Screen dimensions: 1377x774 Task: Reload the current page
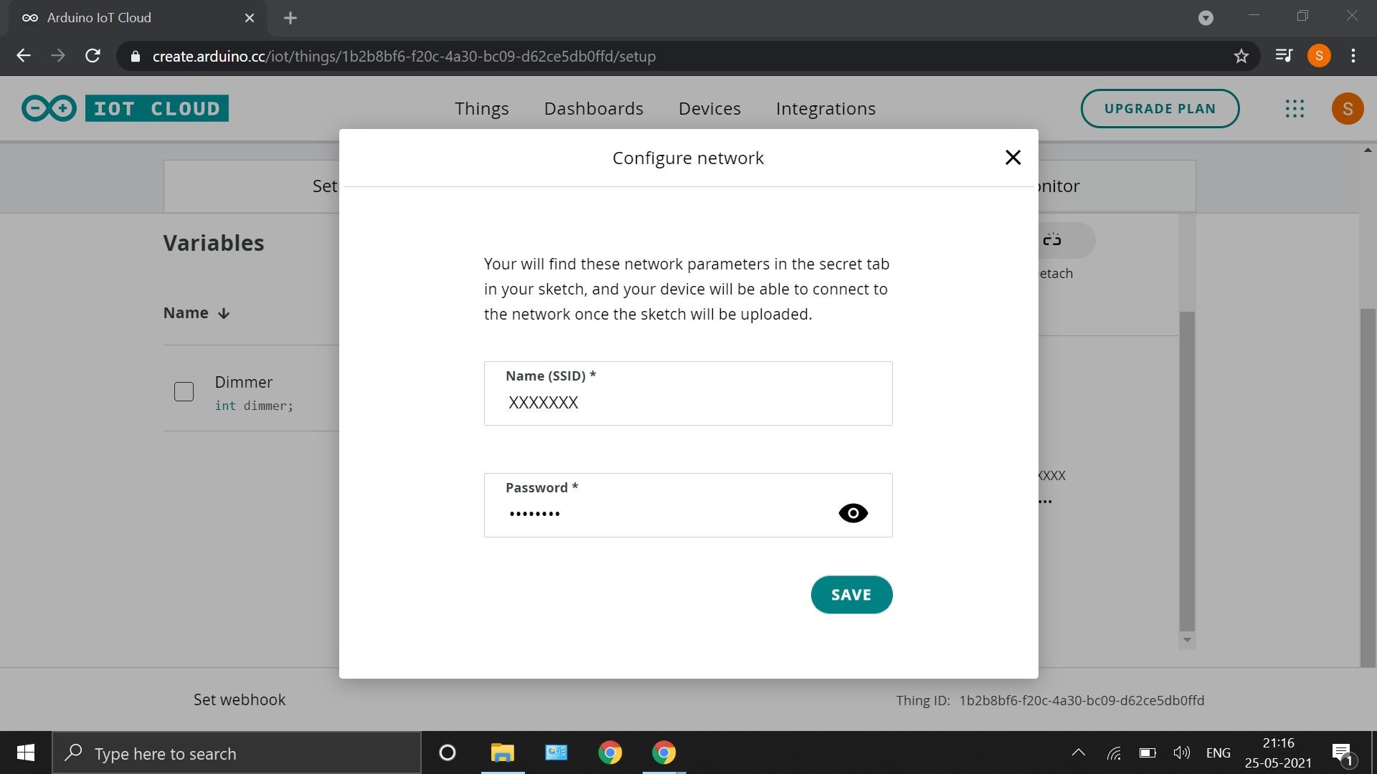pyautogui.click(x=93, y=56)
